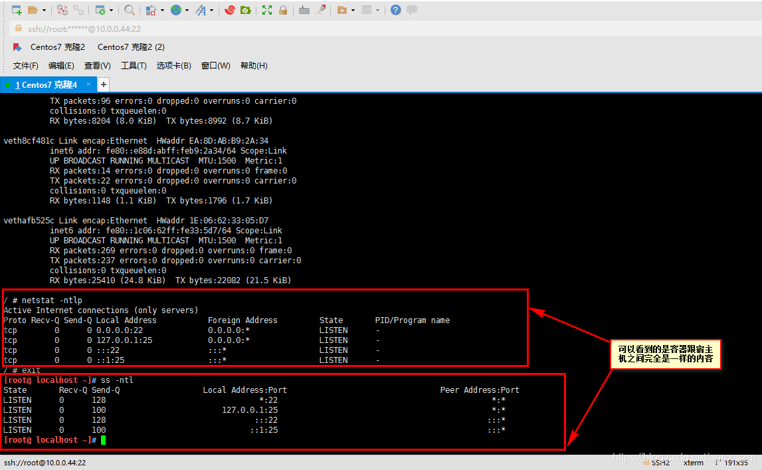The width and height of the screenshot is (762, 470).
Task: Click the ss -ntl command text
Action: [117, 380]
